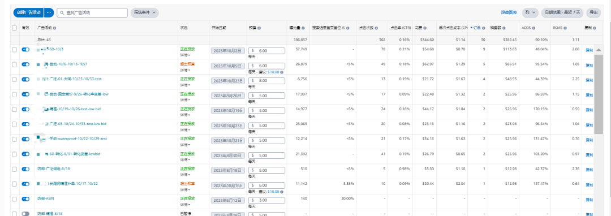The height and width of the screenshot is (216, 611).
Task: Click the info icon beside 点击次数 header
Action: [x=376, y=28]
